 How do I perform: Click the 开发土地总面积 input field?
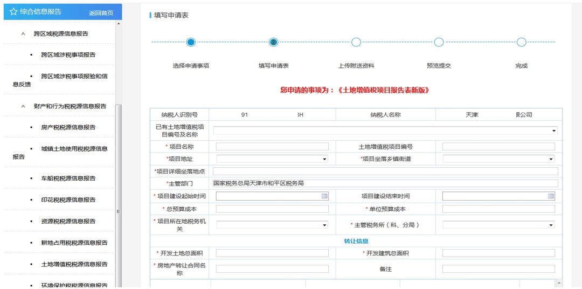272,253
